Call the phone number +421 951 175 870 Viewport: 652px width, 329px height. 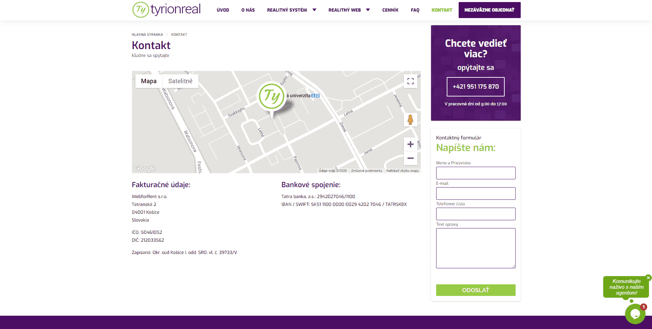475,87
